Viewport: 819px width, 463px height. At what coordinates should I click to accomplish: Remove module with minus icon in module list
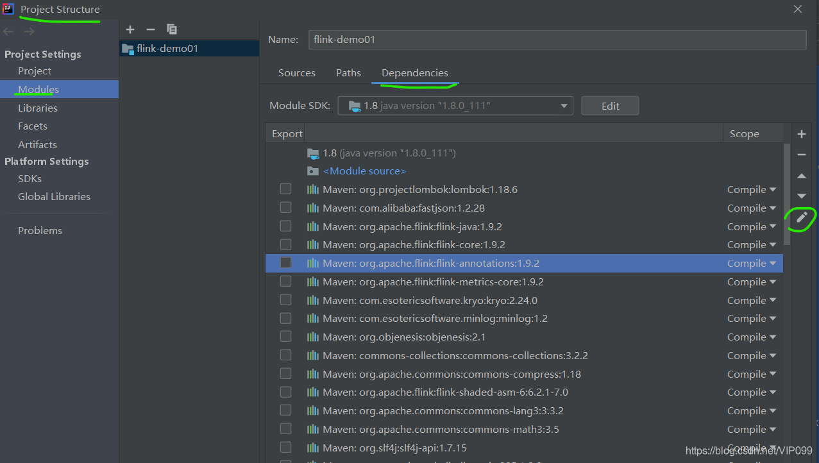coord(151,29)
